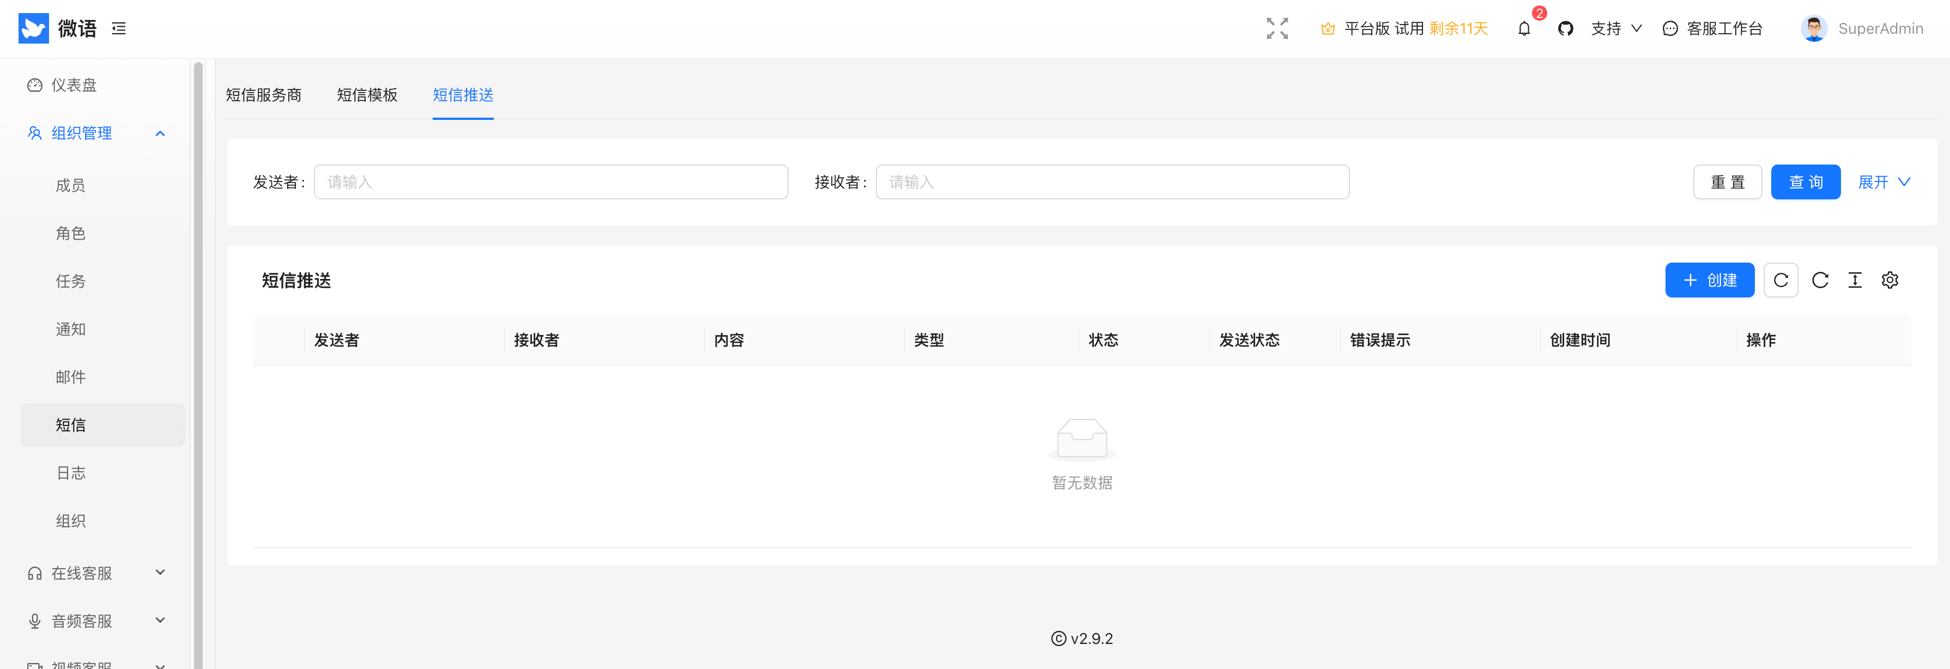This screenshot has width=1950, height=669.
Task: Collapse the sidebar with the menu-fold icon
Action: pos(119,29)
